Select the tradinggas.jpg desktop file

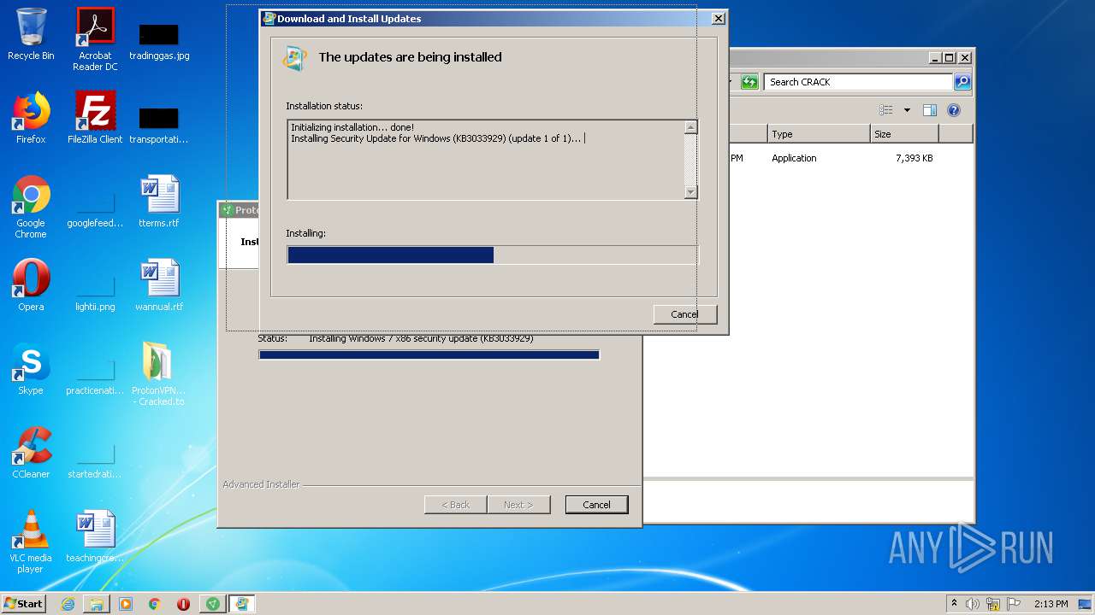(x=159, y=40)
